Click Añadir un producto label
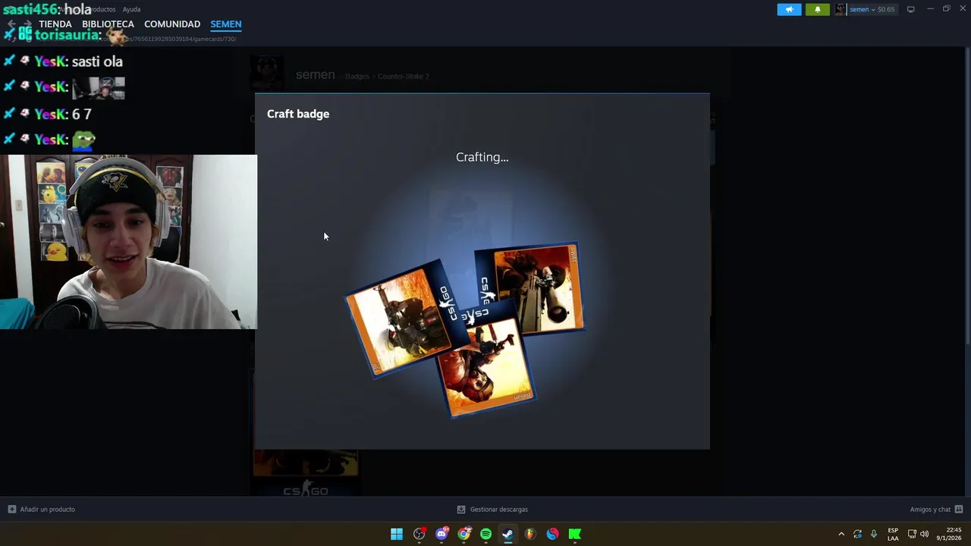Viewport: 971px width, 546px height. tap(47, 510)
